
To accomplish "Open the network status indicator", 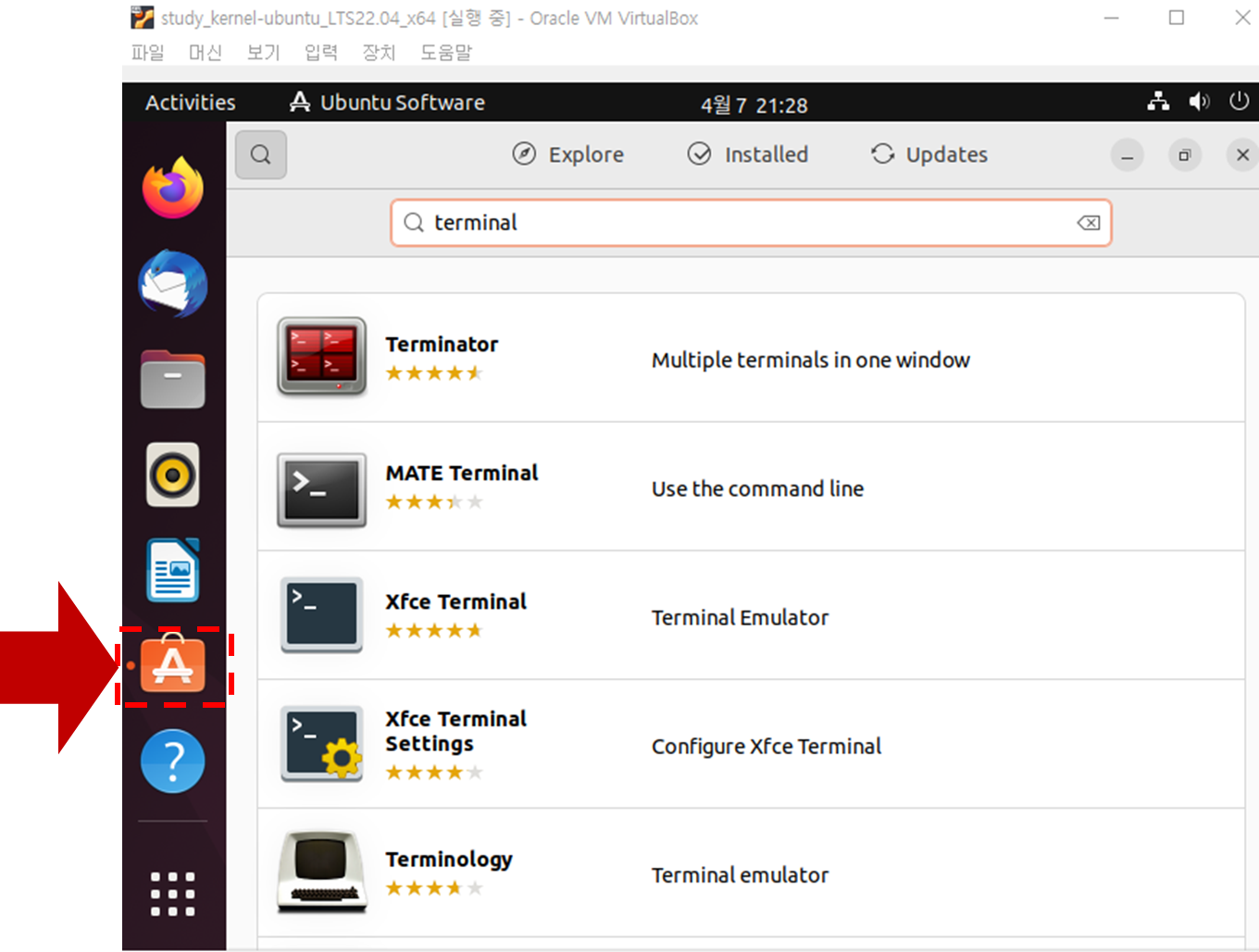I will [1158, 102].
